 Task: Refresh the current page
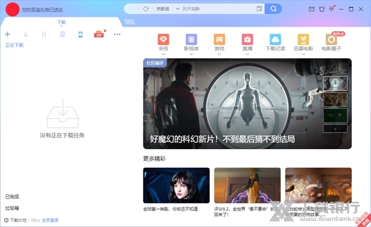(x=146, y=9)
